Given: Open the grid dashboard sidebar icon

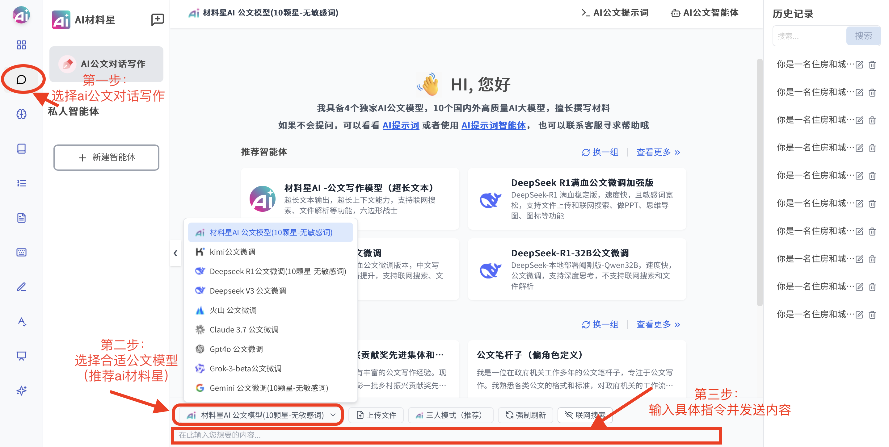Looking at the screenshot, I should pyautogui.click(x=21, y=45).
